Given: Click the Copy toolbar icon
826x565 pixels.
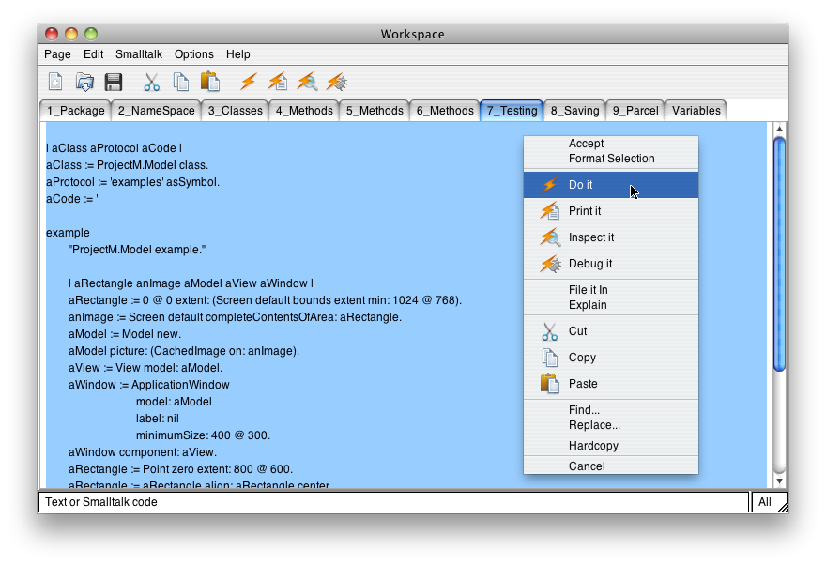Looking at the screenshot, I should pyautogui.click(x=180, y=83).
